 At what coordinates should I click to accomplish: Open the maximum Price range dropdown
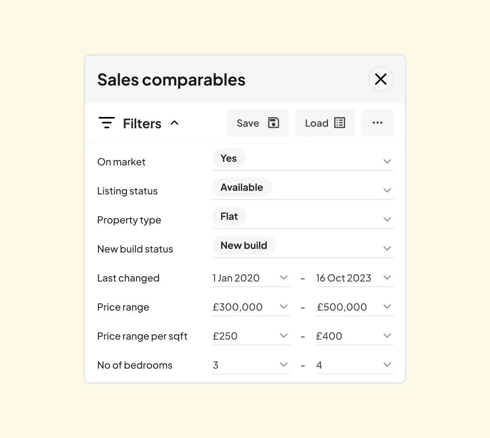point(387,307)
